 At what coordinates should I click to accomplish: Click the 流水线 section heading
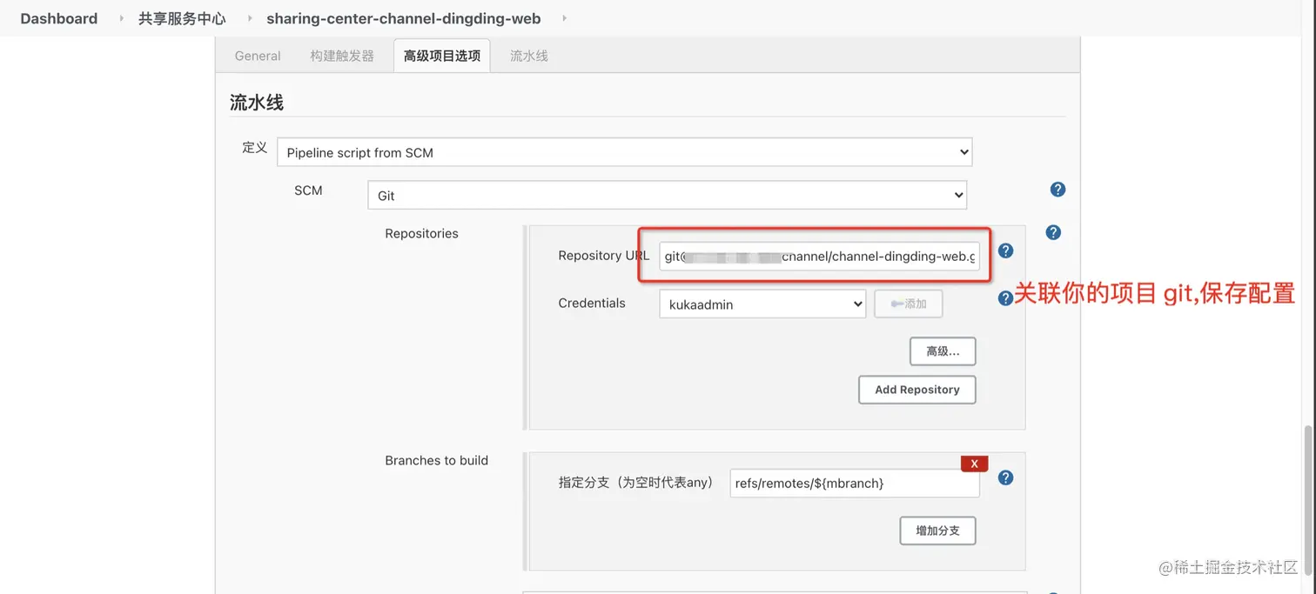[x=257, y=103]
